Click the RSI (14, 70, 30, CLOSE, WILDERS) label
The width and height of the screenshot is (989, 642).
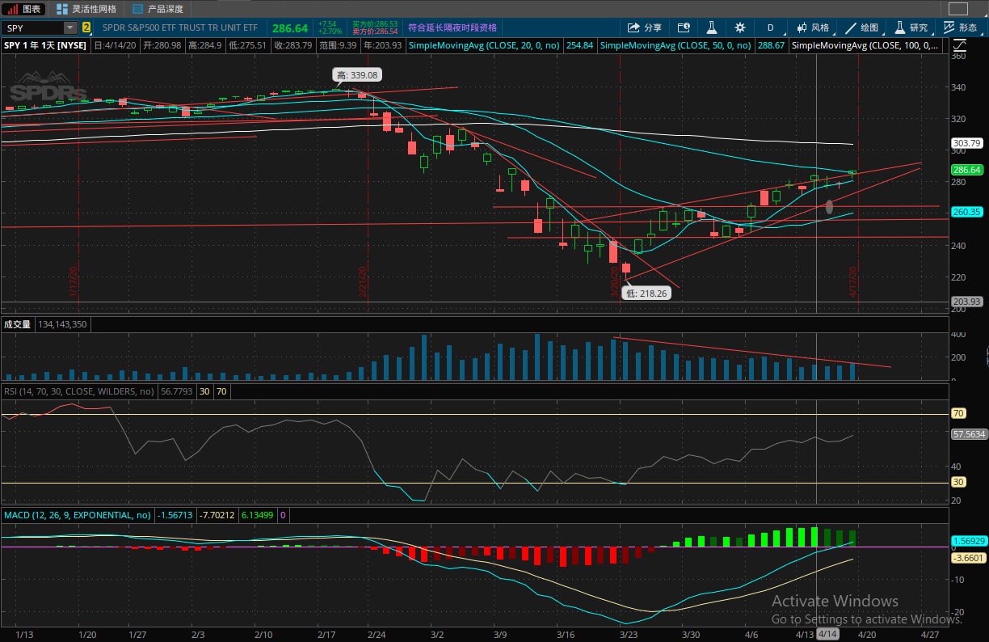[x=78, y=391]
